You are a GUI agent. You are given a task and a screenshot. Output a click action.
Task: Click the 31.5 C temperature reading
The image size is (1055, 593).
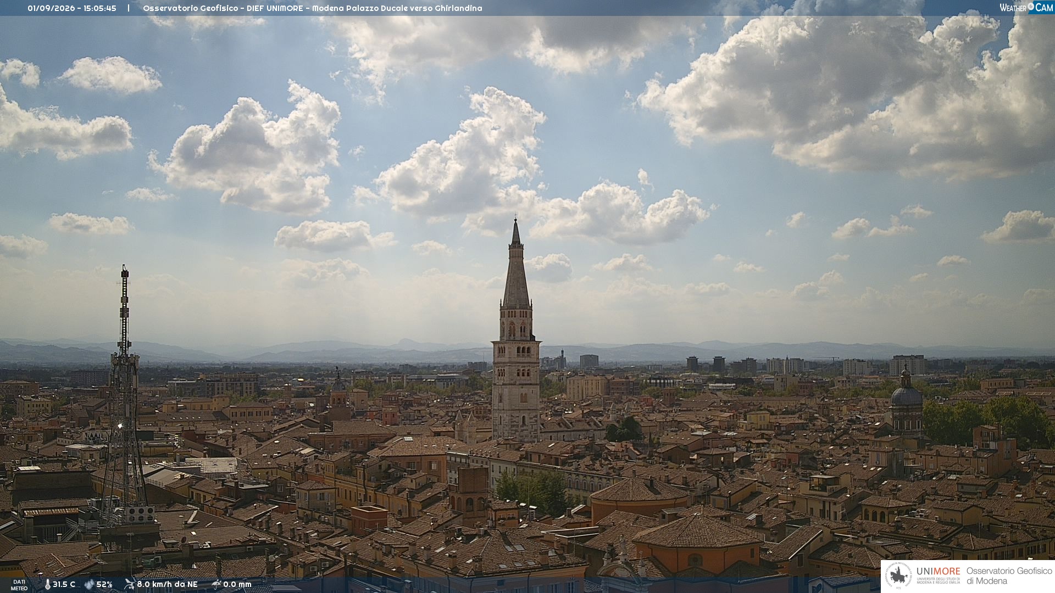pyautogui.click(x=64, y=584)
